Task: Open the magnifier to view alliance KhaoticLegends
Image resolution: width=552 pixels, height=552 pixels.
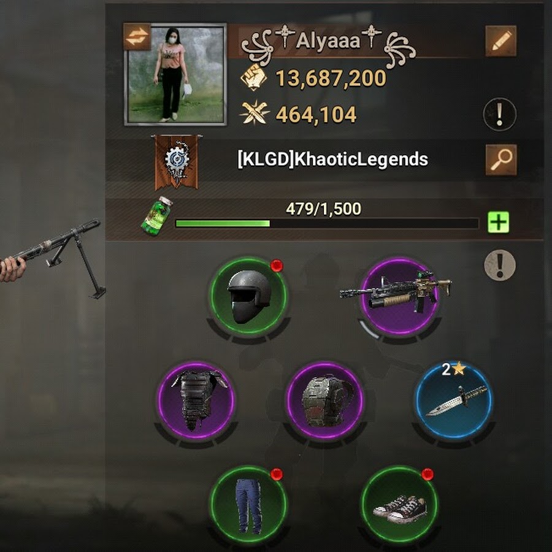Action: coord(501,159)
